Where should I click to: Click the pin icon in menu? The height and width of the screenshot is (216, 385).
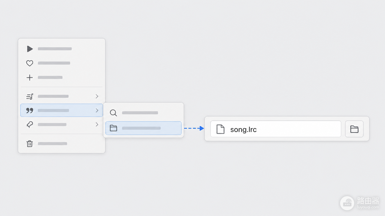[x=30, y=124]
